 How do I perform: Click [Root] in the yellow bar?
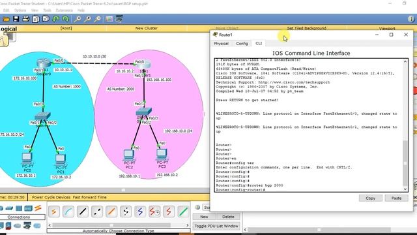click(x=66, y=28)
